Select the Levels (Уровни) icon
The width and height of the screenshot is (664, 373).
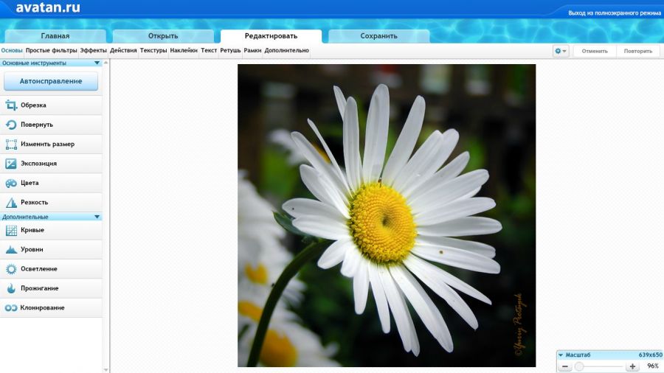click(11, 250)
